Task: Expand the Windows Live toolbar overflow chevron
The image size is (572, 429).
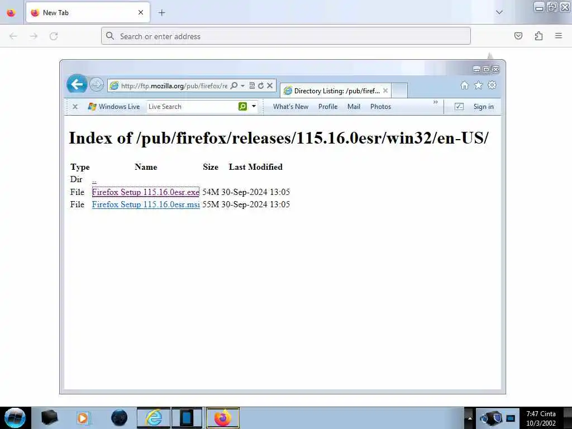Action: [436, 102]
